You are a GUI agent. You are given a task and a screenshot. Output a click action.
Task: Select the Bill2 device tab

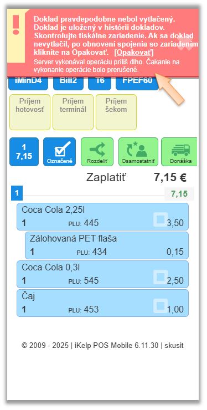click(x=68, y=83)
